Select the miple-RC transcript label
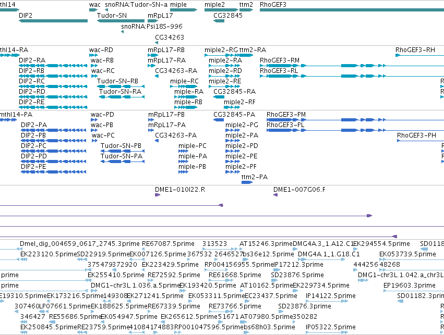 tap(184, 81)
